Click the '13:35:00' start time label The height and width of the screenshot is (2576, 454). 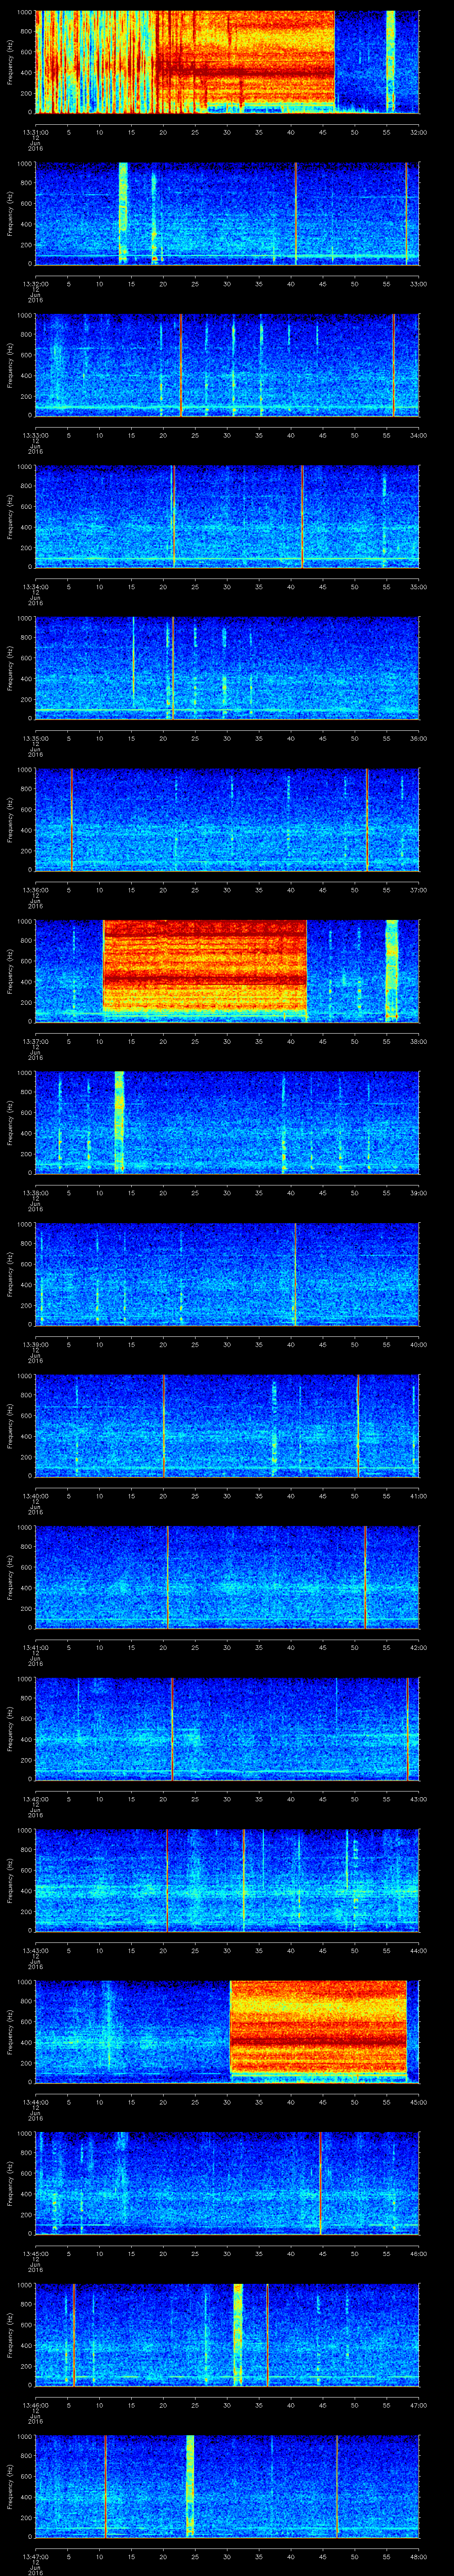pyautogui.click(x=35, y=737)
